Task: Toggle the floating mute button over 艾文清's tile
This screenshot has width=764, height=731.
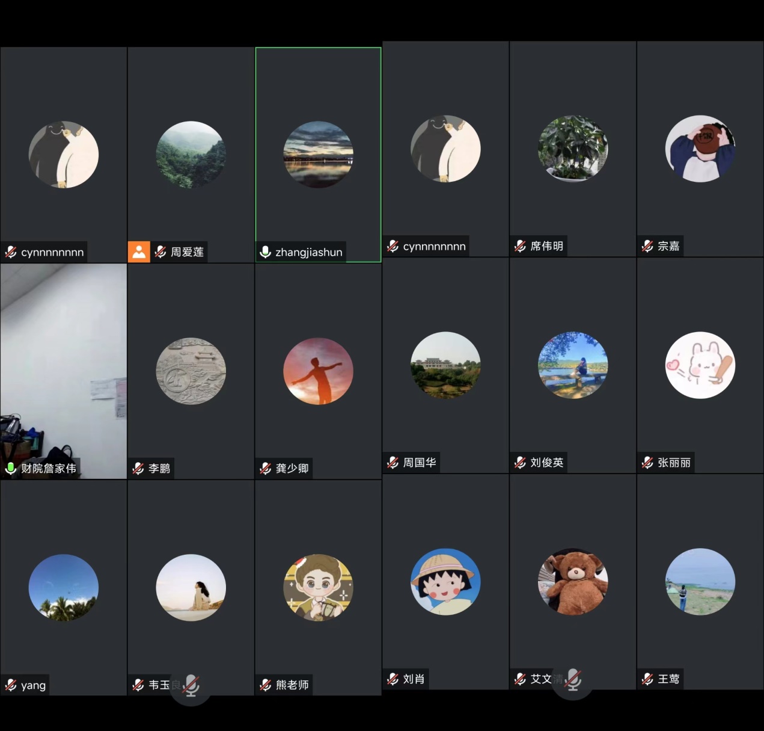Action: click(x=573, y=679)
